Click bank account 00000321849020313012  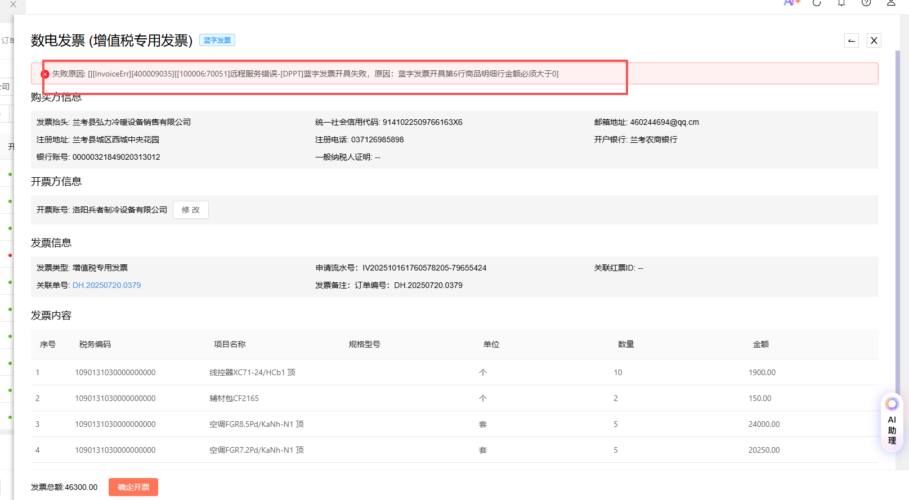point(117,157)
